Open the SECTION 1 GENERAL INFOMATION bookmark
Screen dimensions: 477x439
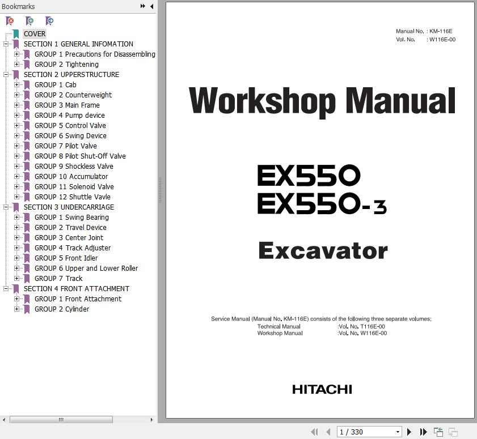[x=78, y=44]
